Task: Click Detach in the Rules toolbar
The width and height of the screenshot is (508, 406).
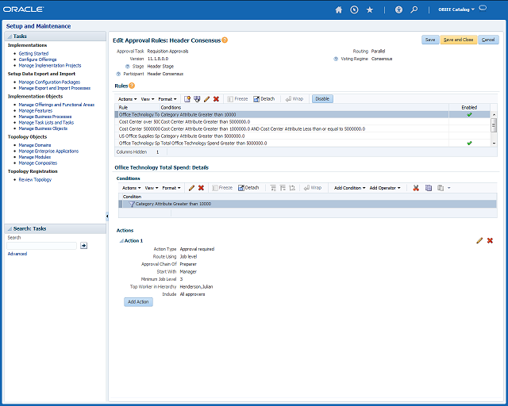Action: tap(264, 99)
